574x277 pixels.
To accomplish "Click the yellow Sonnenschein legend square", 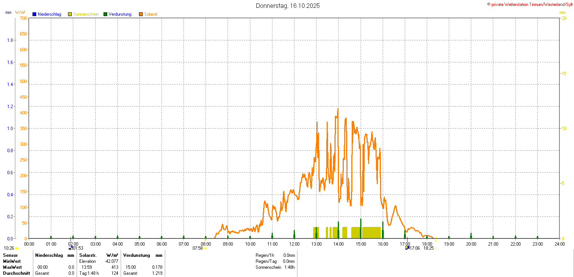I will (70, 14).
